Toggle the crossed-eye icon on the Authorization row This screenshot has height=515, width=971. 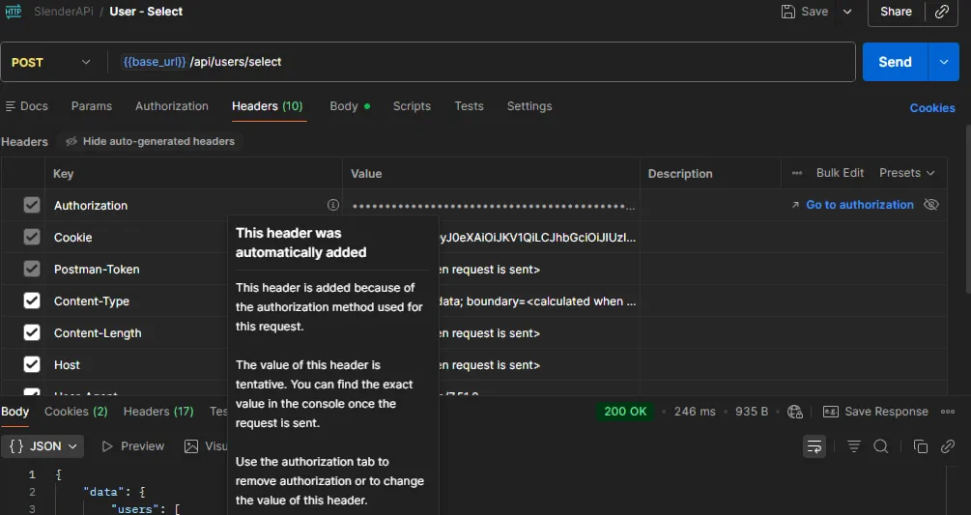point(931,205)
